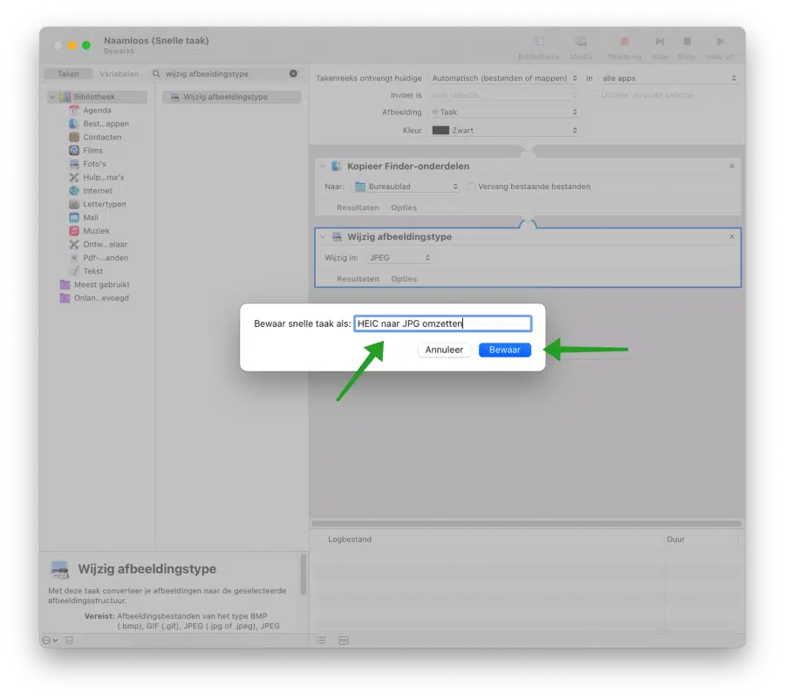Show the variables view icon at bottom
785x700 pixels.
(344, 641)
